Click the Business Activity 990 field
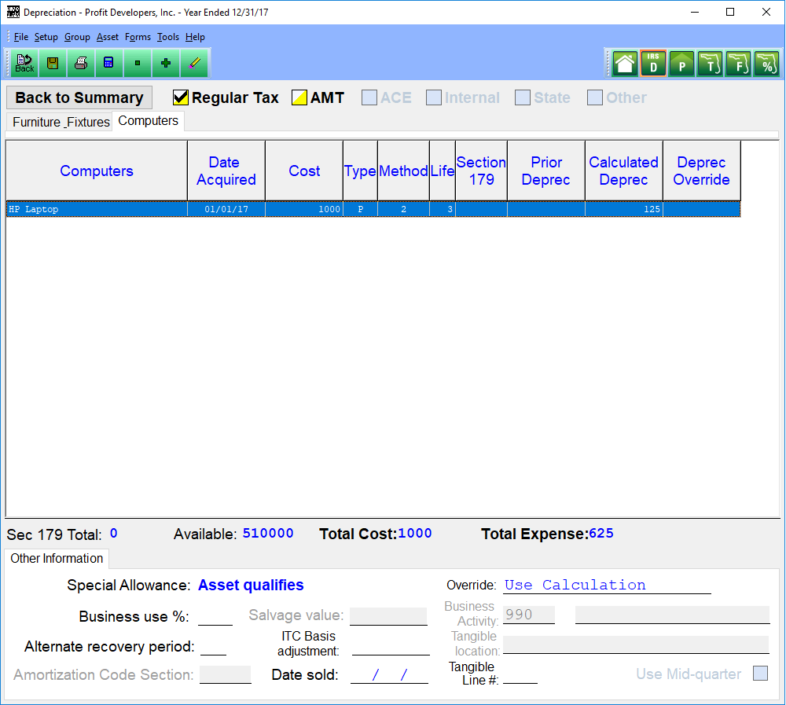The width and height of the screenshot is (786, 705). point(529,615)
